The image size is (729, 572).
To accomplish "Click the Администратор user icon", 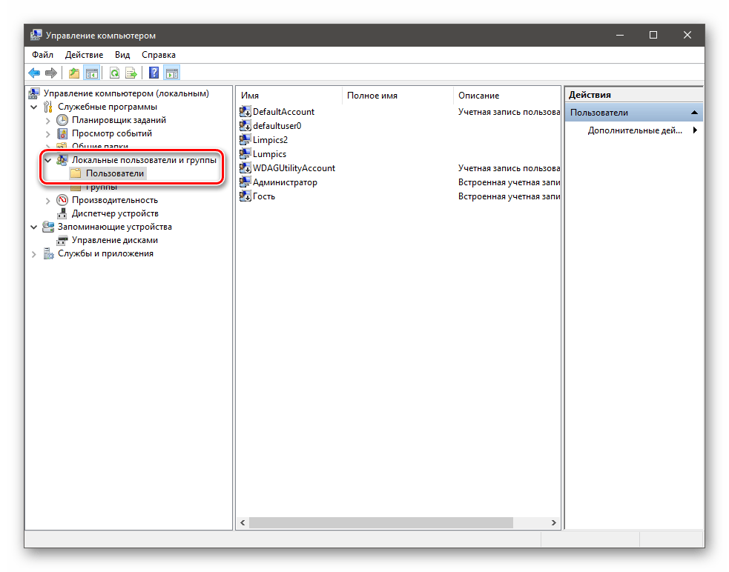I will 245,182.
